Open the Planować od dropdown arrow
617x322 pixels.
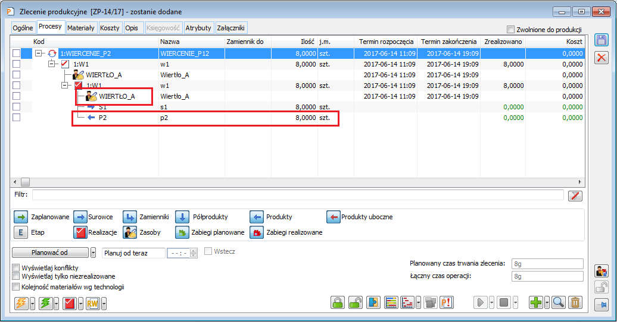click(x=94, y=252)
